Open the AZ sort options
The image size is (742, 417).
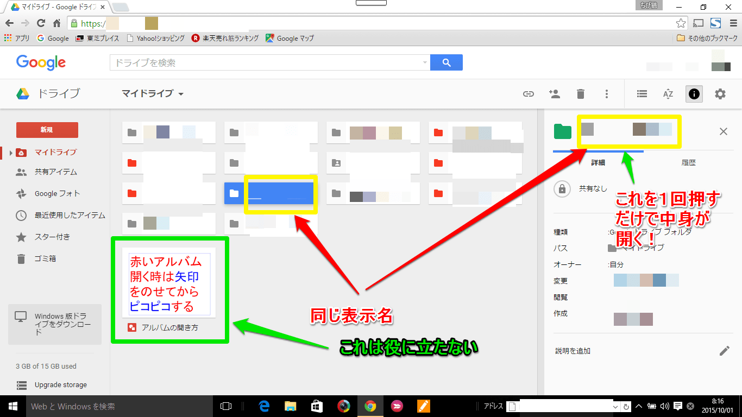click(x=668, y=94)
